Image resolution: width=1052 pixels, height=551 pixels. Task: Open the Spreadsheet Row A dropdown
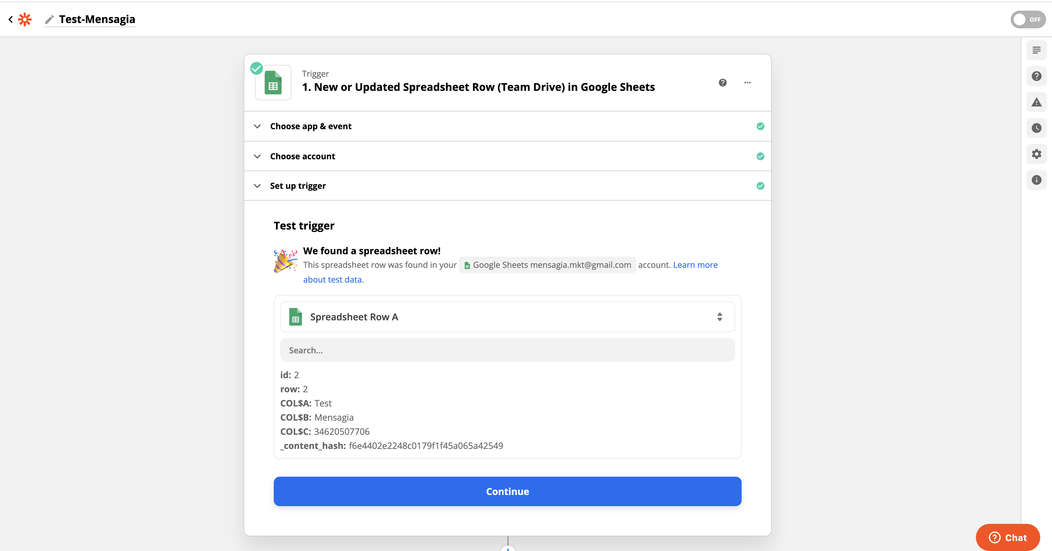pos(507,317)
